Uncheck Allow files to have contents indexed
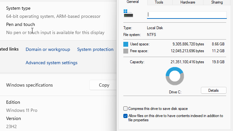 (x=126, y=116)
